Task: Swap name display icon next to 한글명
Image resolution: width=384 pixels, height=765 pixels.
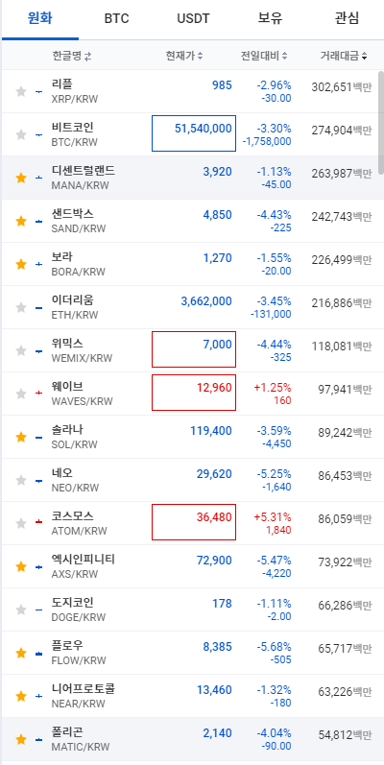Action: 87,57
